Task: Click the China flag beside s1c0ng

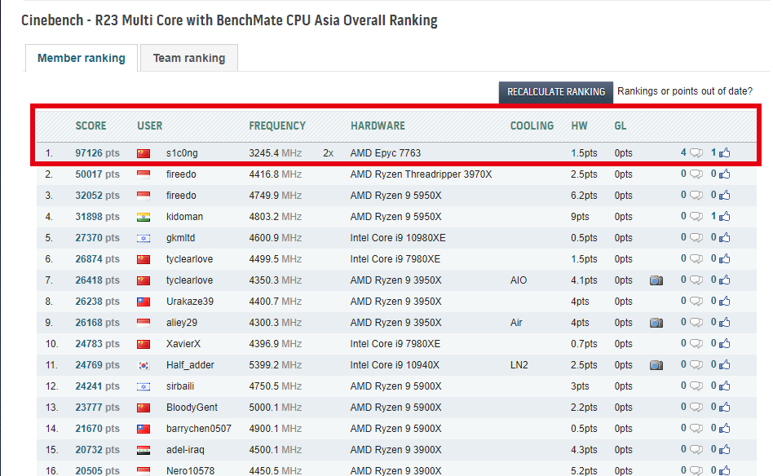Action: pyautogui.click(x=144, y=153)
